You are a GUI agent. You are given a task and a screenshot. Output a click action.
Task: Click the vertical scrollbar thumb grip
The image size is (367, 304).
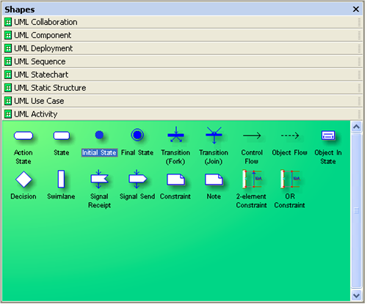(357, 210)
